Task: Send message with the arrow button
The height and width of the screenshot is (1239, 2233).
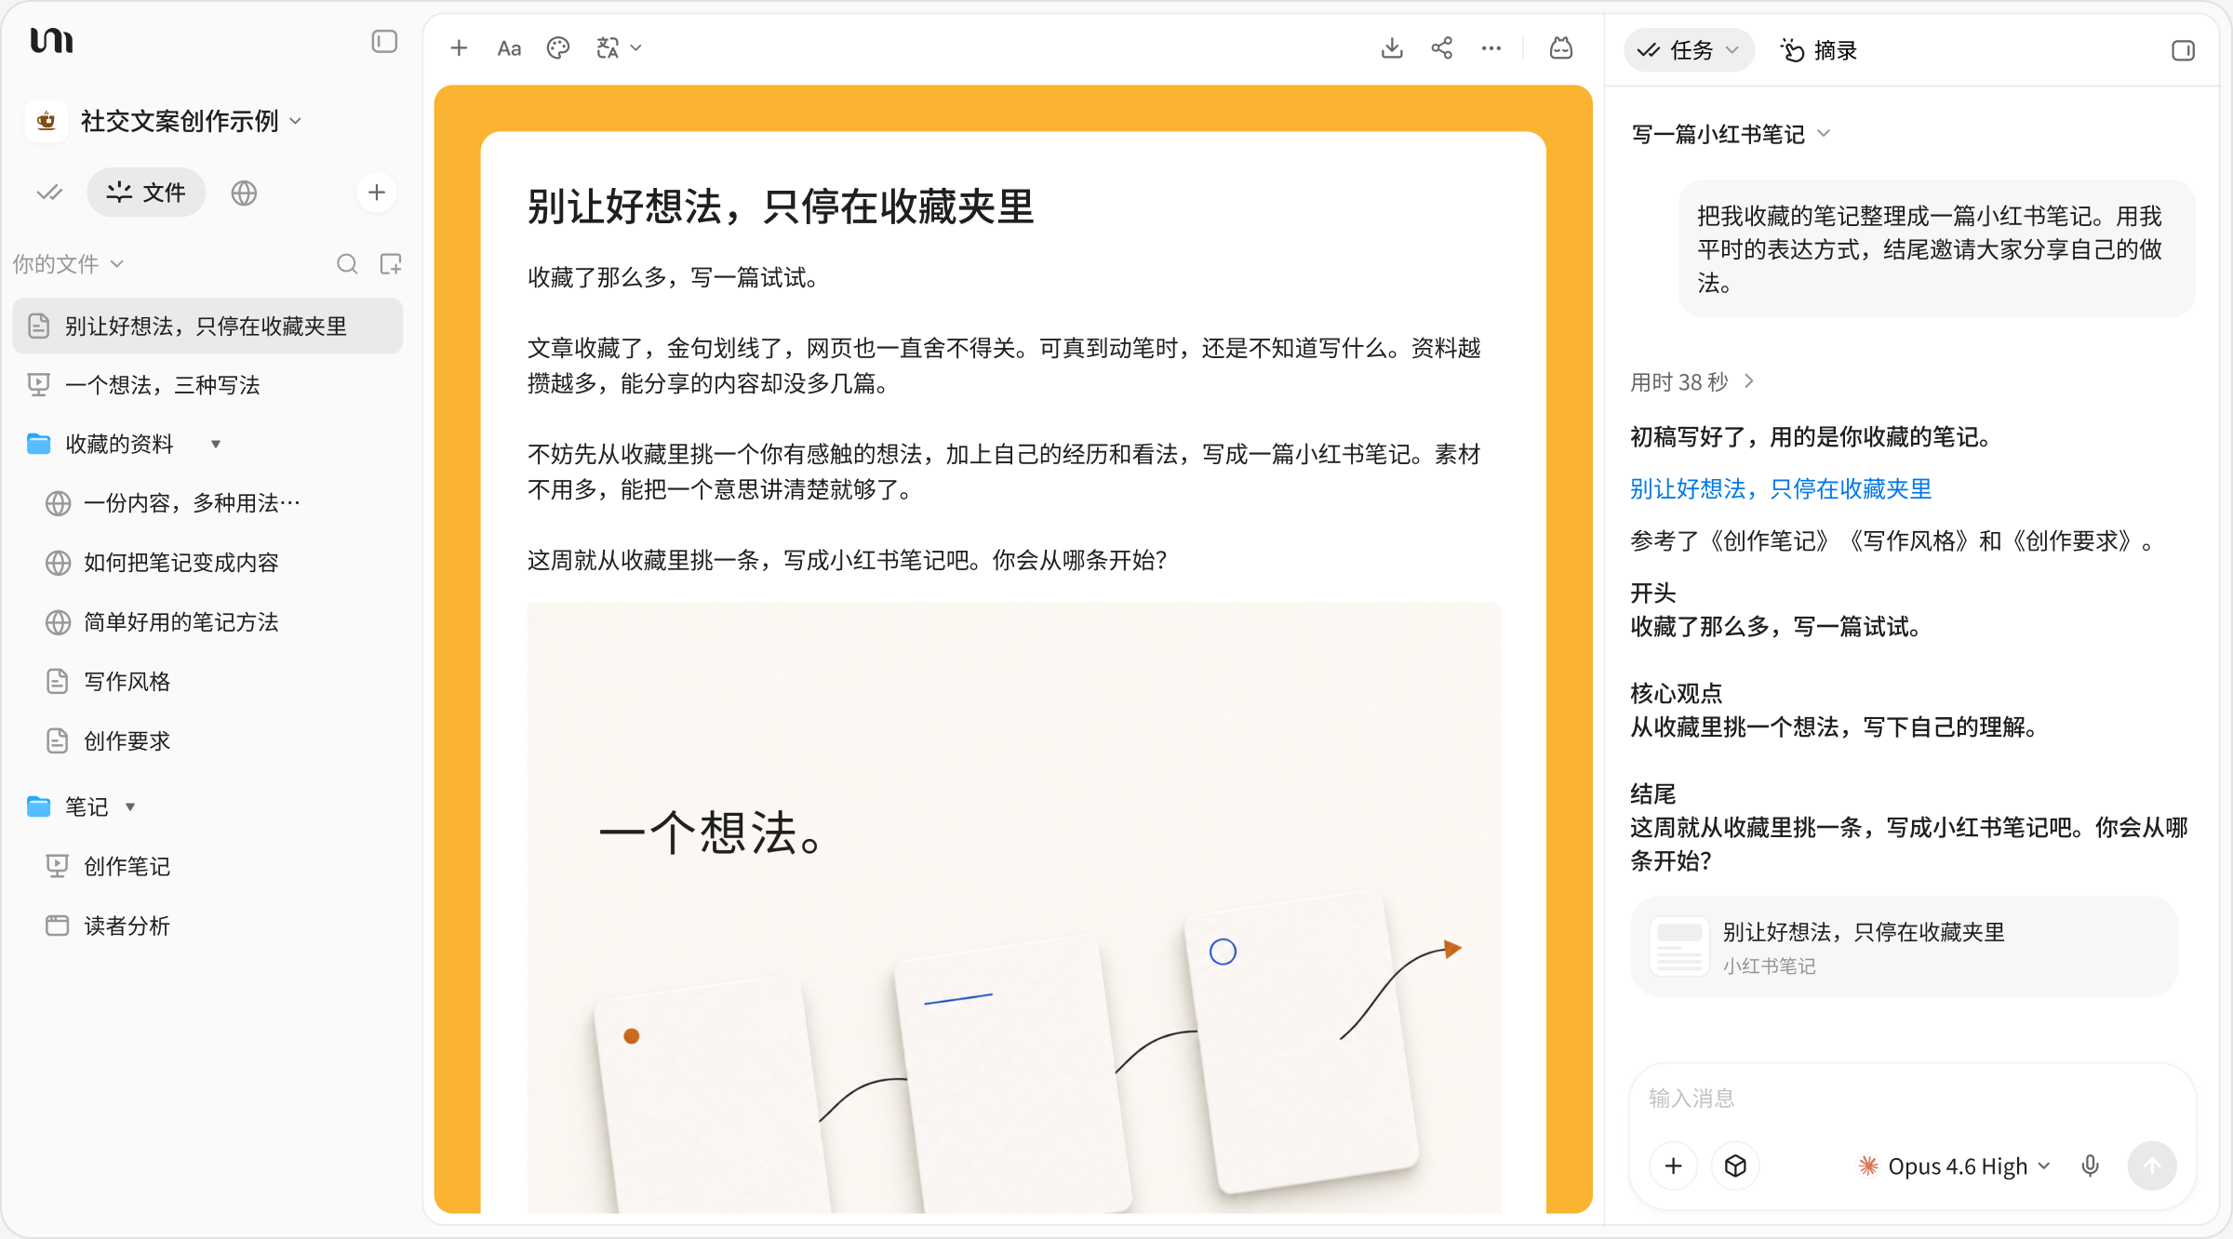Action: 2152,1166
